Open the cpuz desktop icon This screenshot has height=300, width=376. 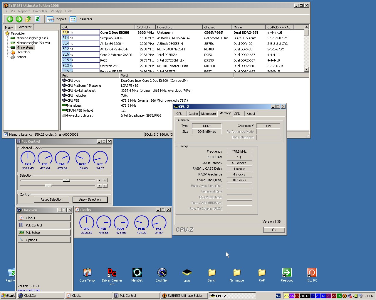coord(187,275)
